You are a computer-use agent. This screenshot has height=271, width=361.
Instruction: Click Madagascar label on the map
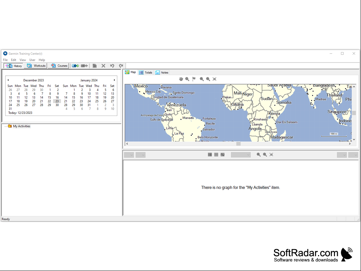coord(282,137)
